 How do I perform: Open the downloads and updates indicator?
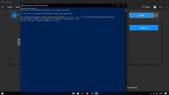[x=161, y=7]
